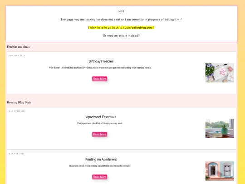Open the Apartment Essentials plant and books thumbnail

click(x=220, y=128)
